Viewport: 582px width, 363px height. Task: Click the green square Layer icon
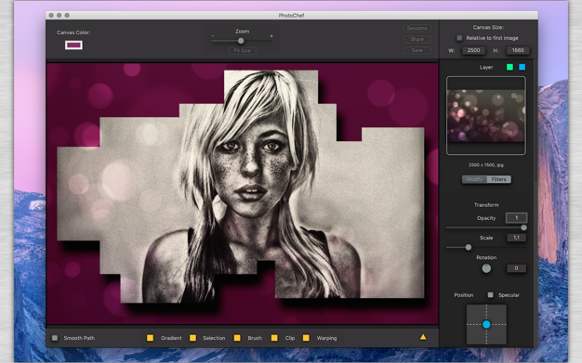tap(509, 67)
